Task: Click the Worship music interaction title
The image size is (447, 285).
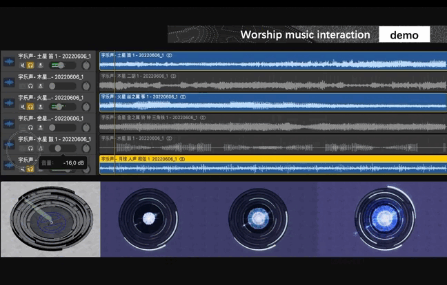Action: tap(305, 34)
